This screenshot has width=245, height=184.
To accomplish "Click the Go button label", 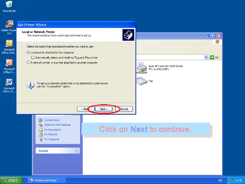I will pos(217,57).
